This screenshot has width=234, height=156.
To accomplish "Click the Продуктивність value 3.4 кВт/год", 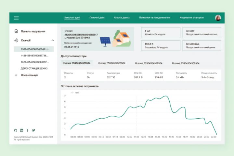I will (x=208, y=77).
